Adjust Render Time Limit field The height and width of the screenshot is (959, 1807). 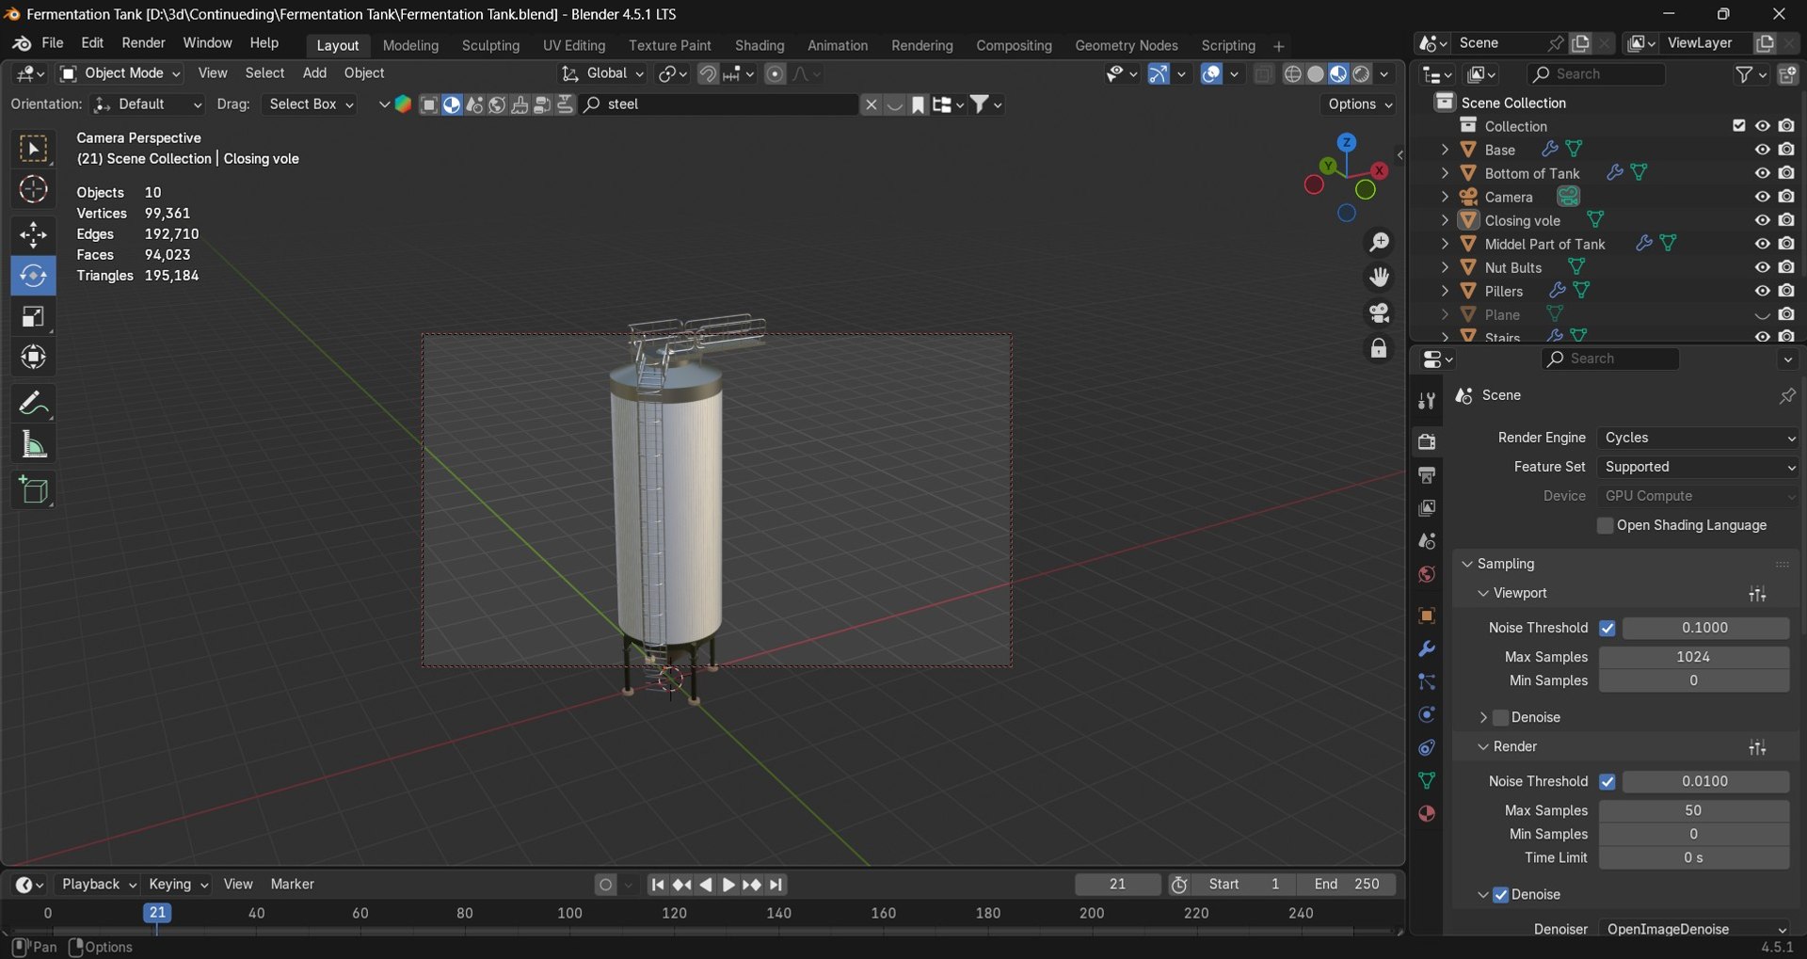click(x=1694, y=858)
